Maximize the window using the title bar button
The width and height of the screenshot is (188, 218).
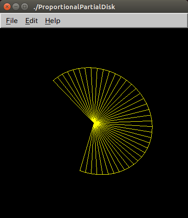24,7
